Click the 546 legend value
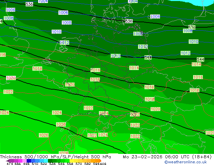Image resolution: width=214 pixels, height=165 pixels. pyautogui.click(x=61, y=164)
